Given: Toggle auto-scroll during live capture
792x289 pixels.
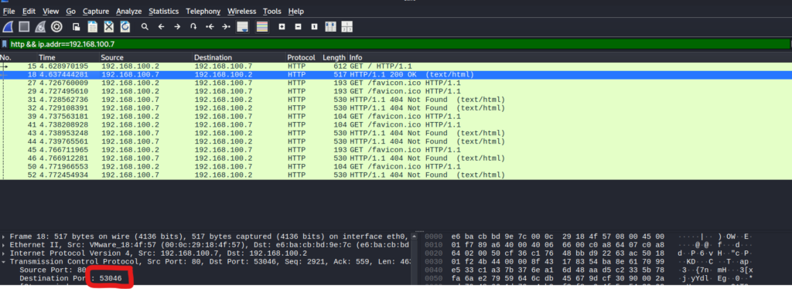Looking at the screenshot, I should coord(243,27).
